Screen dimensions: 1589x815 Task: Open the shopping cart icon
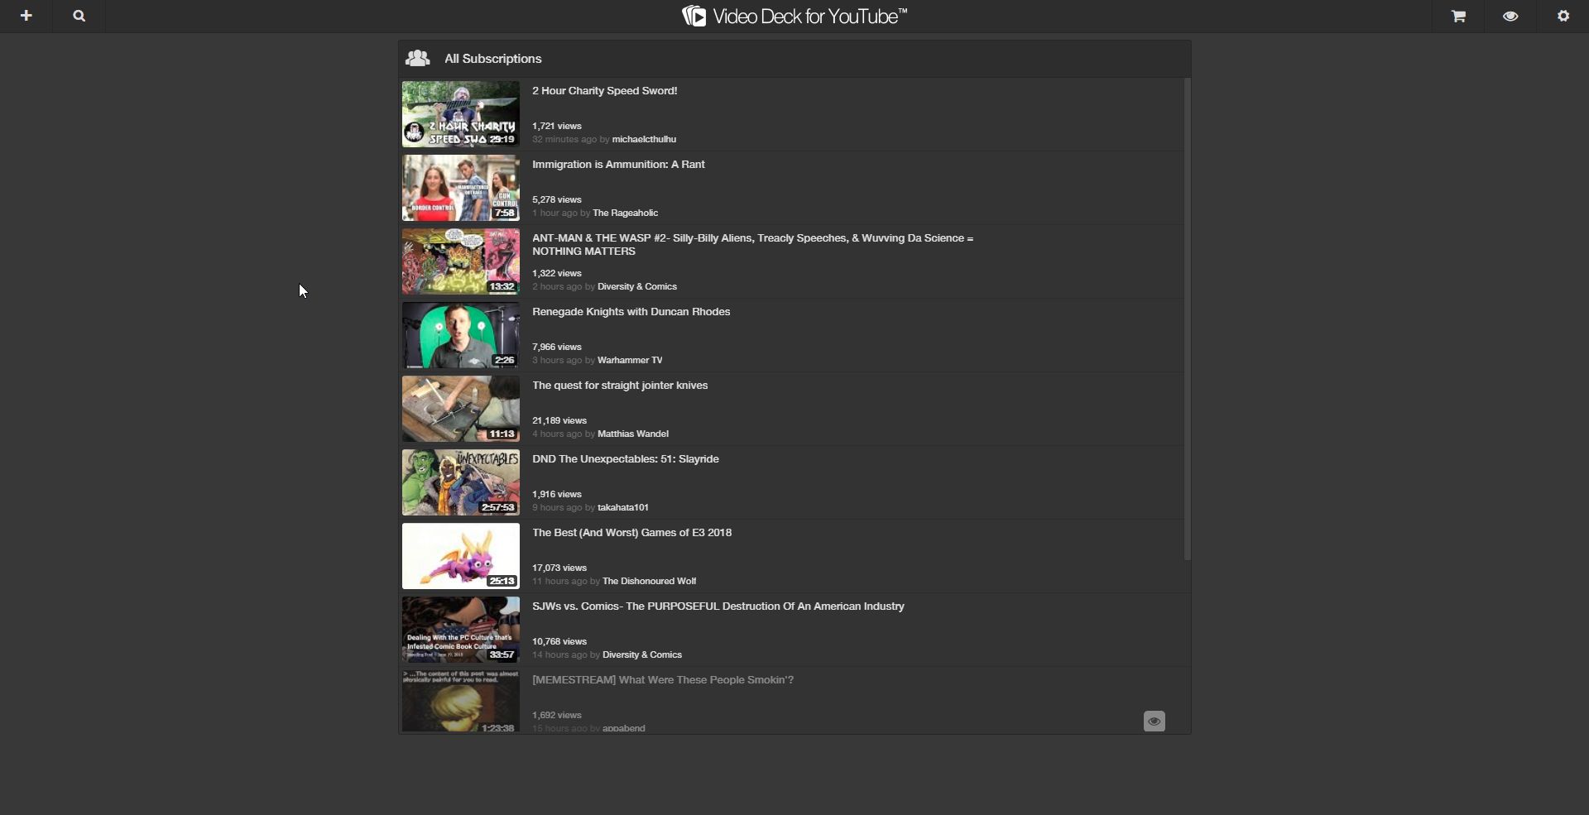1458,16
